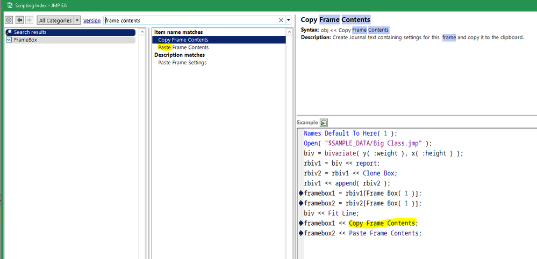Click the biv << Fit Line code line

coord(331,213)
